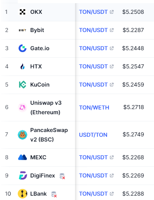The width and height of the screenshot is (154, 200).
Task: Click the KuCoin logo icon
Action: click(x=23, y=85)
